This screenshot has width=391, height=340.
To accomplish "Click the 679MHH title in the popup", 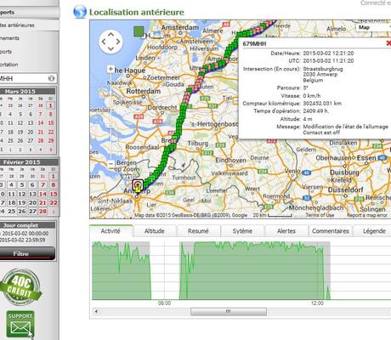I will coord(254,43).
